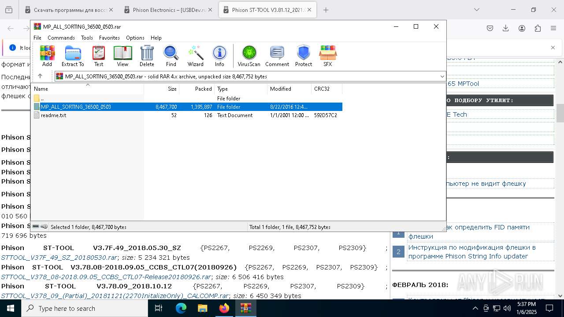Dismiss the Firefox notification bar
Screen dimensions: 564x317
[553, 48]
